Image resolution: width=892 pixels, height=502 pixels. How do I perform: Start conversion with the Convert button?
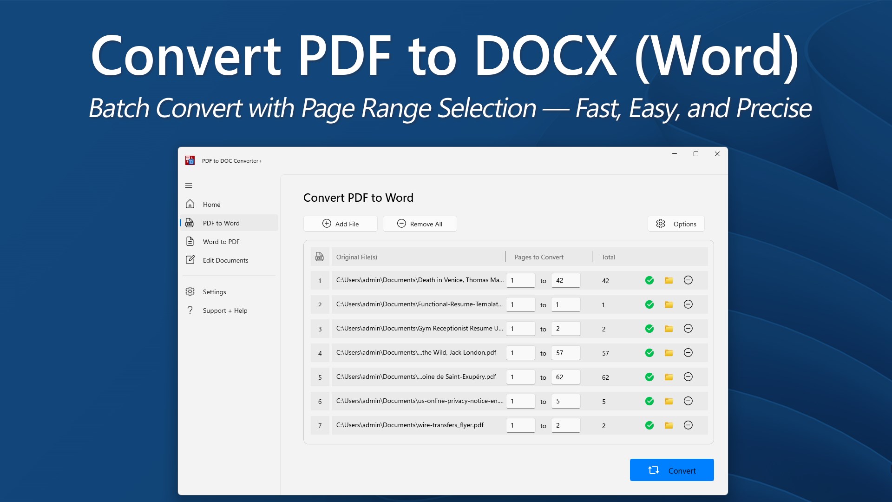(671, 470)
